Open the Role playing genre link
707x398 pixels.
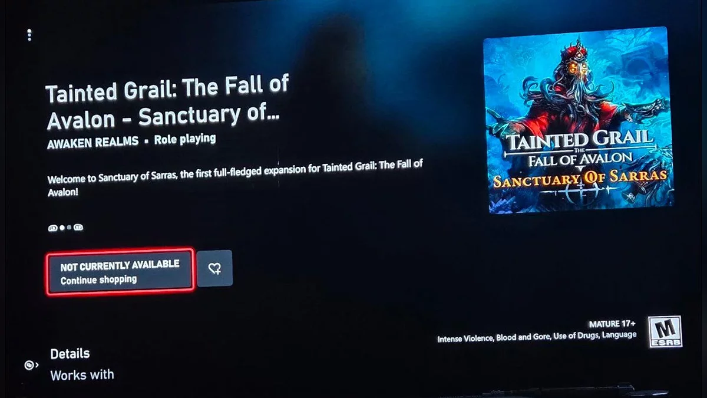coord(184,140)
